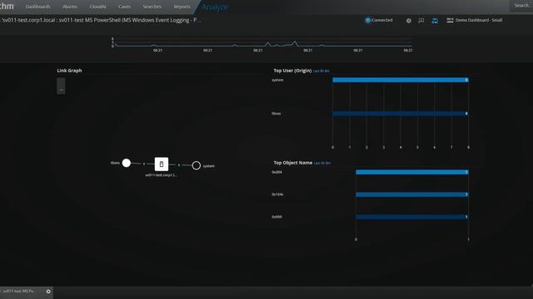Open the Searches page
The height and width of the screenshot is (299, 533).
pos(152,7)
